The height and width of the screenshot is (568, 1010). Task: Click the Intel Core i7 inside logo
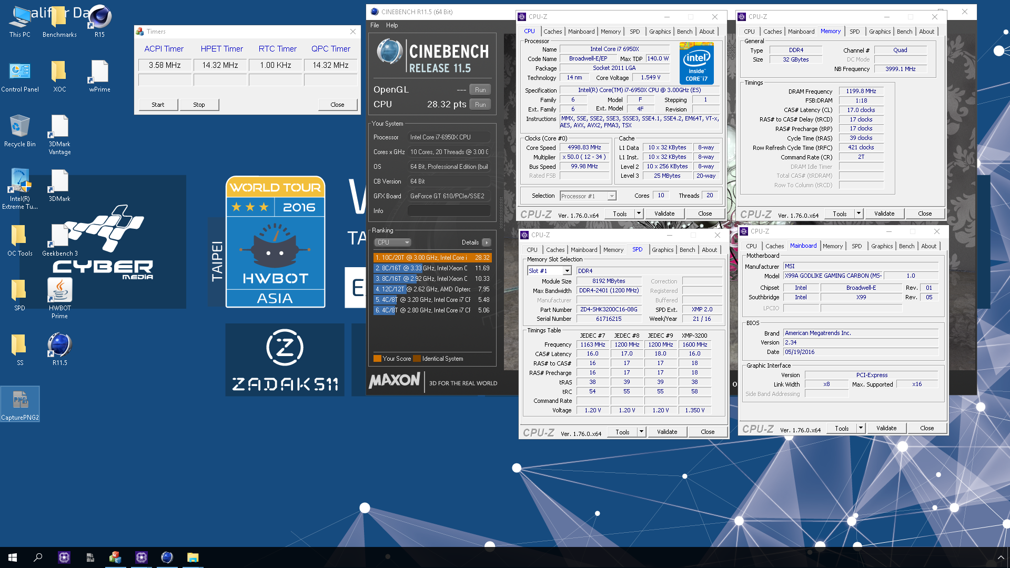point(696,64)
